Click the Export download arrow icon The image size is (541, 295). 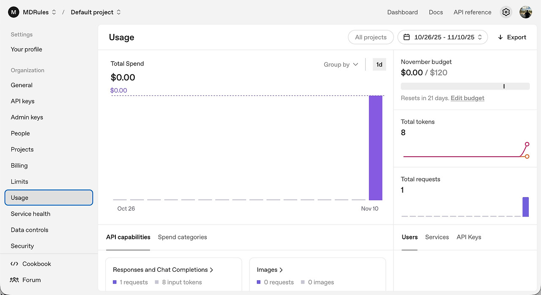pos(500,37)
